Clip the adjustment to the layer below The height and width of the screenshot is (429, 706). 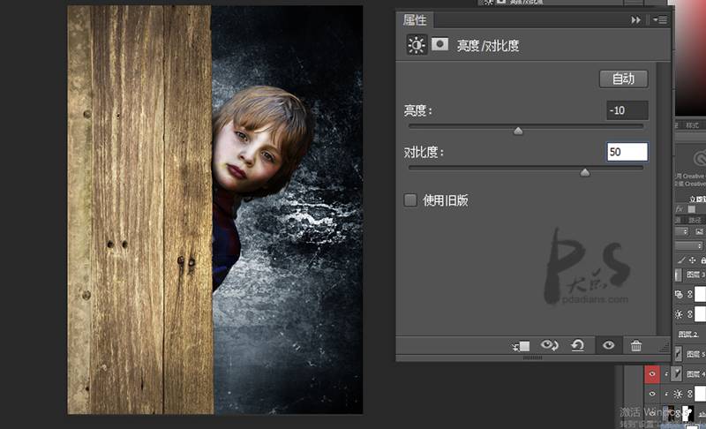click(521, 346)
